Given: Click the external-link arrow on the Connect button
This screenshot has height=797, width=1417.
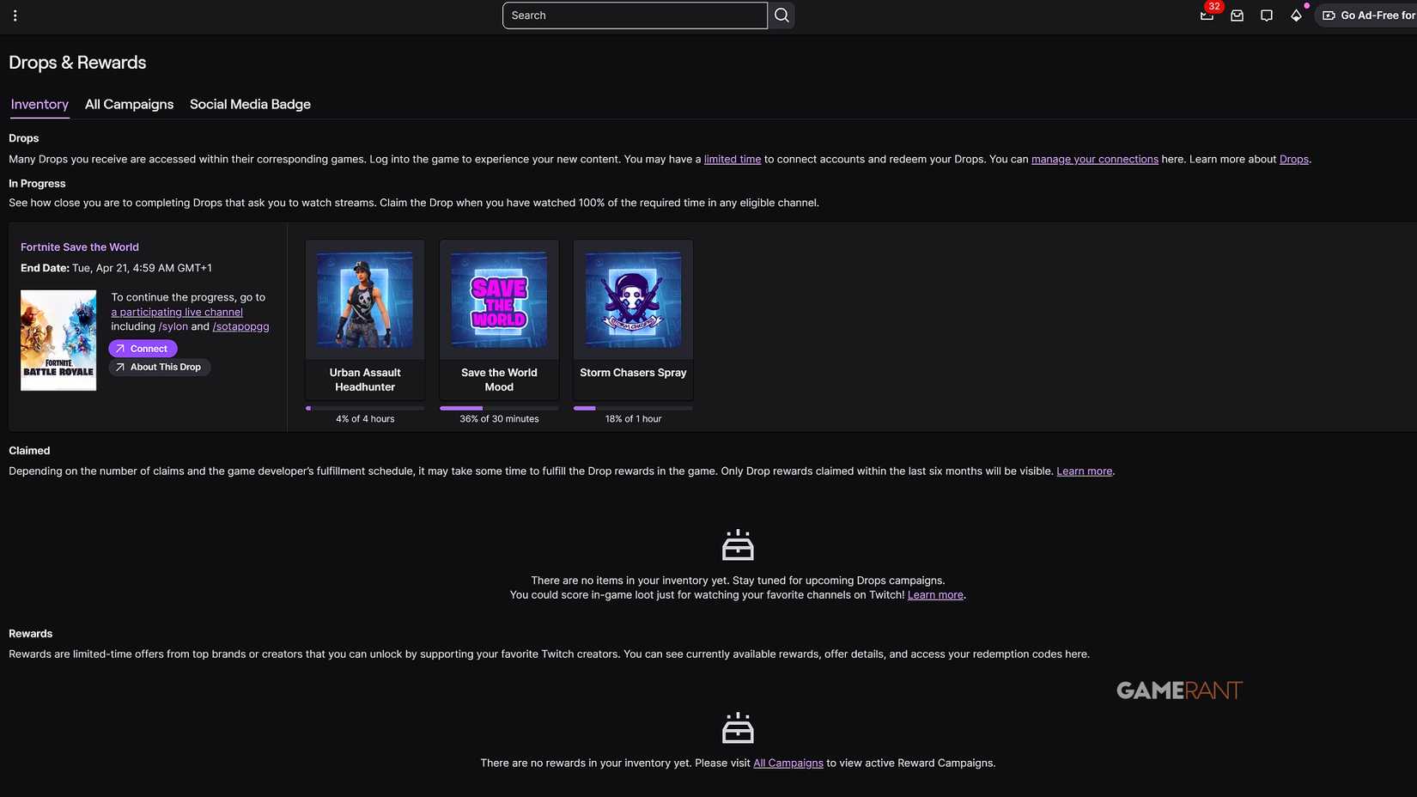Looking at the screenshot, I should [x=121, y=348].
